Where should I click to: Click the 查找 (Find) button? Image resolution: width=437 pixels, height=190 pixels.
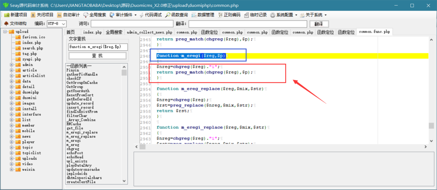click(x=97, y=56)
